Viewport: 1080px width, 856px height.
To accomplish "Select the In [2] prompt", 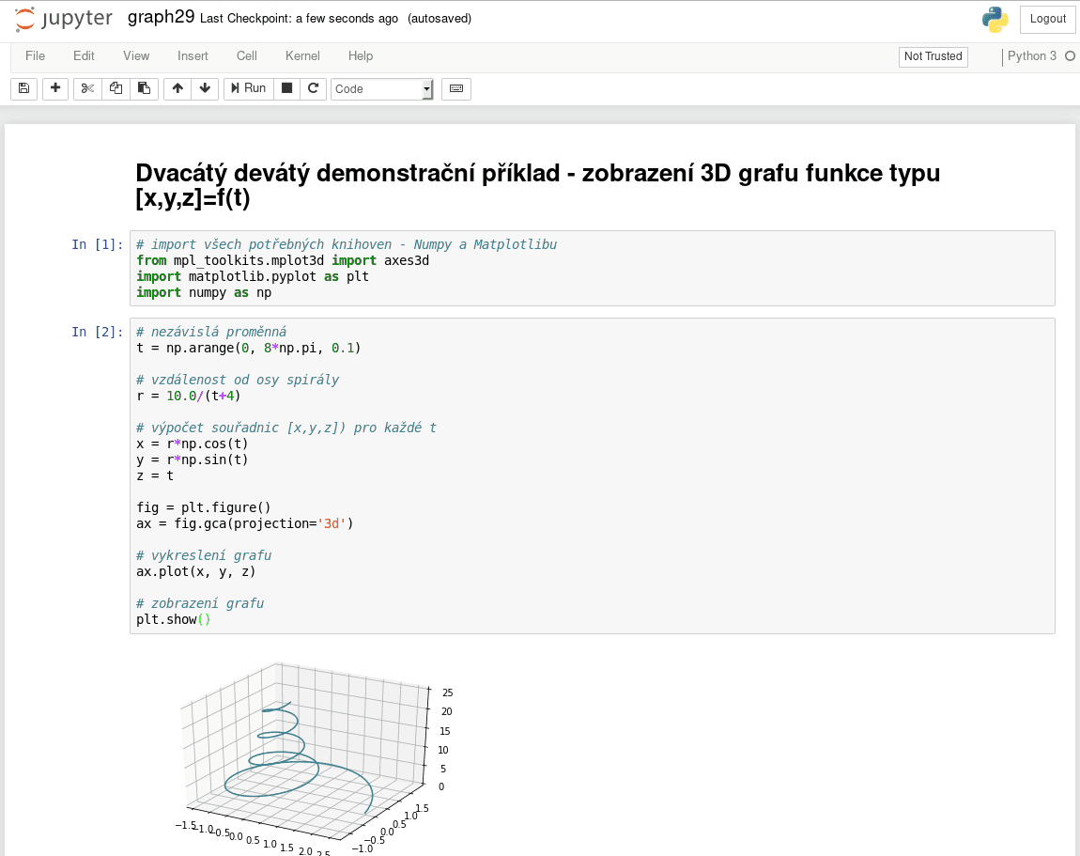I will pyautogui.click(x=97, y=333).
